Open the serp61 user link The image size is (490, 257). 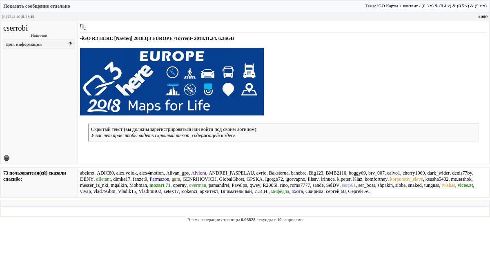pyautogui.click(x=349, y=185)
